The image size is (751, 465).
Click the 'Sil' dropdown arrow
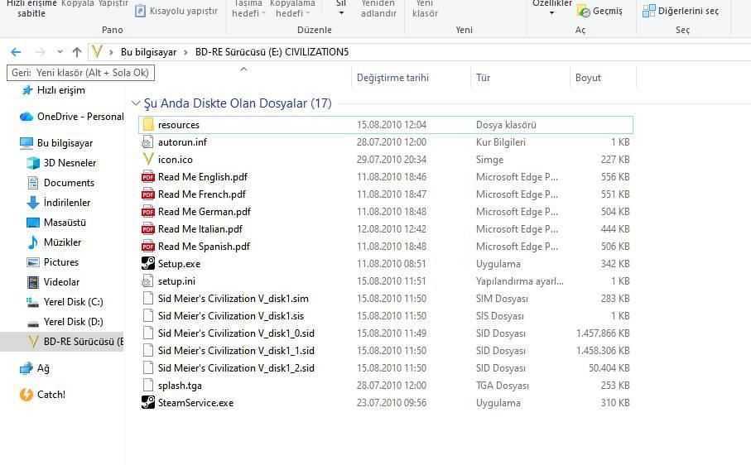341,13
